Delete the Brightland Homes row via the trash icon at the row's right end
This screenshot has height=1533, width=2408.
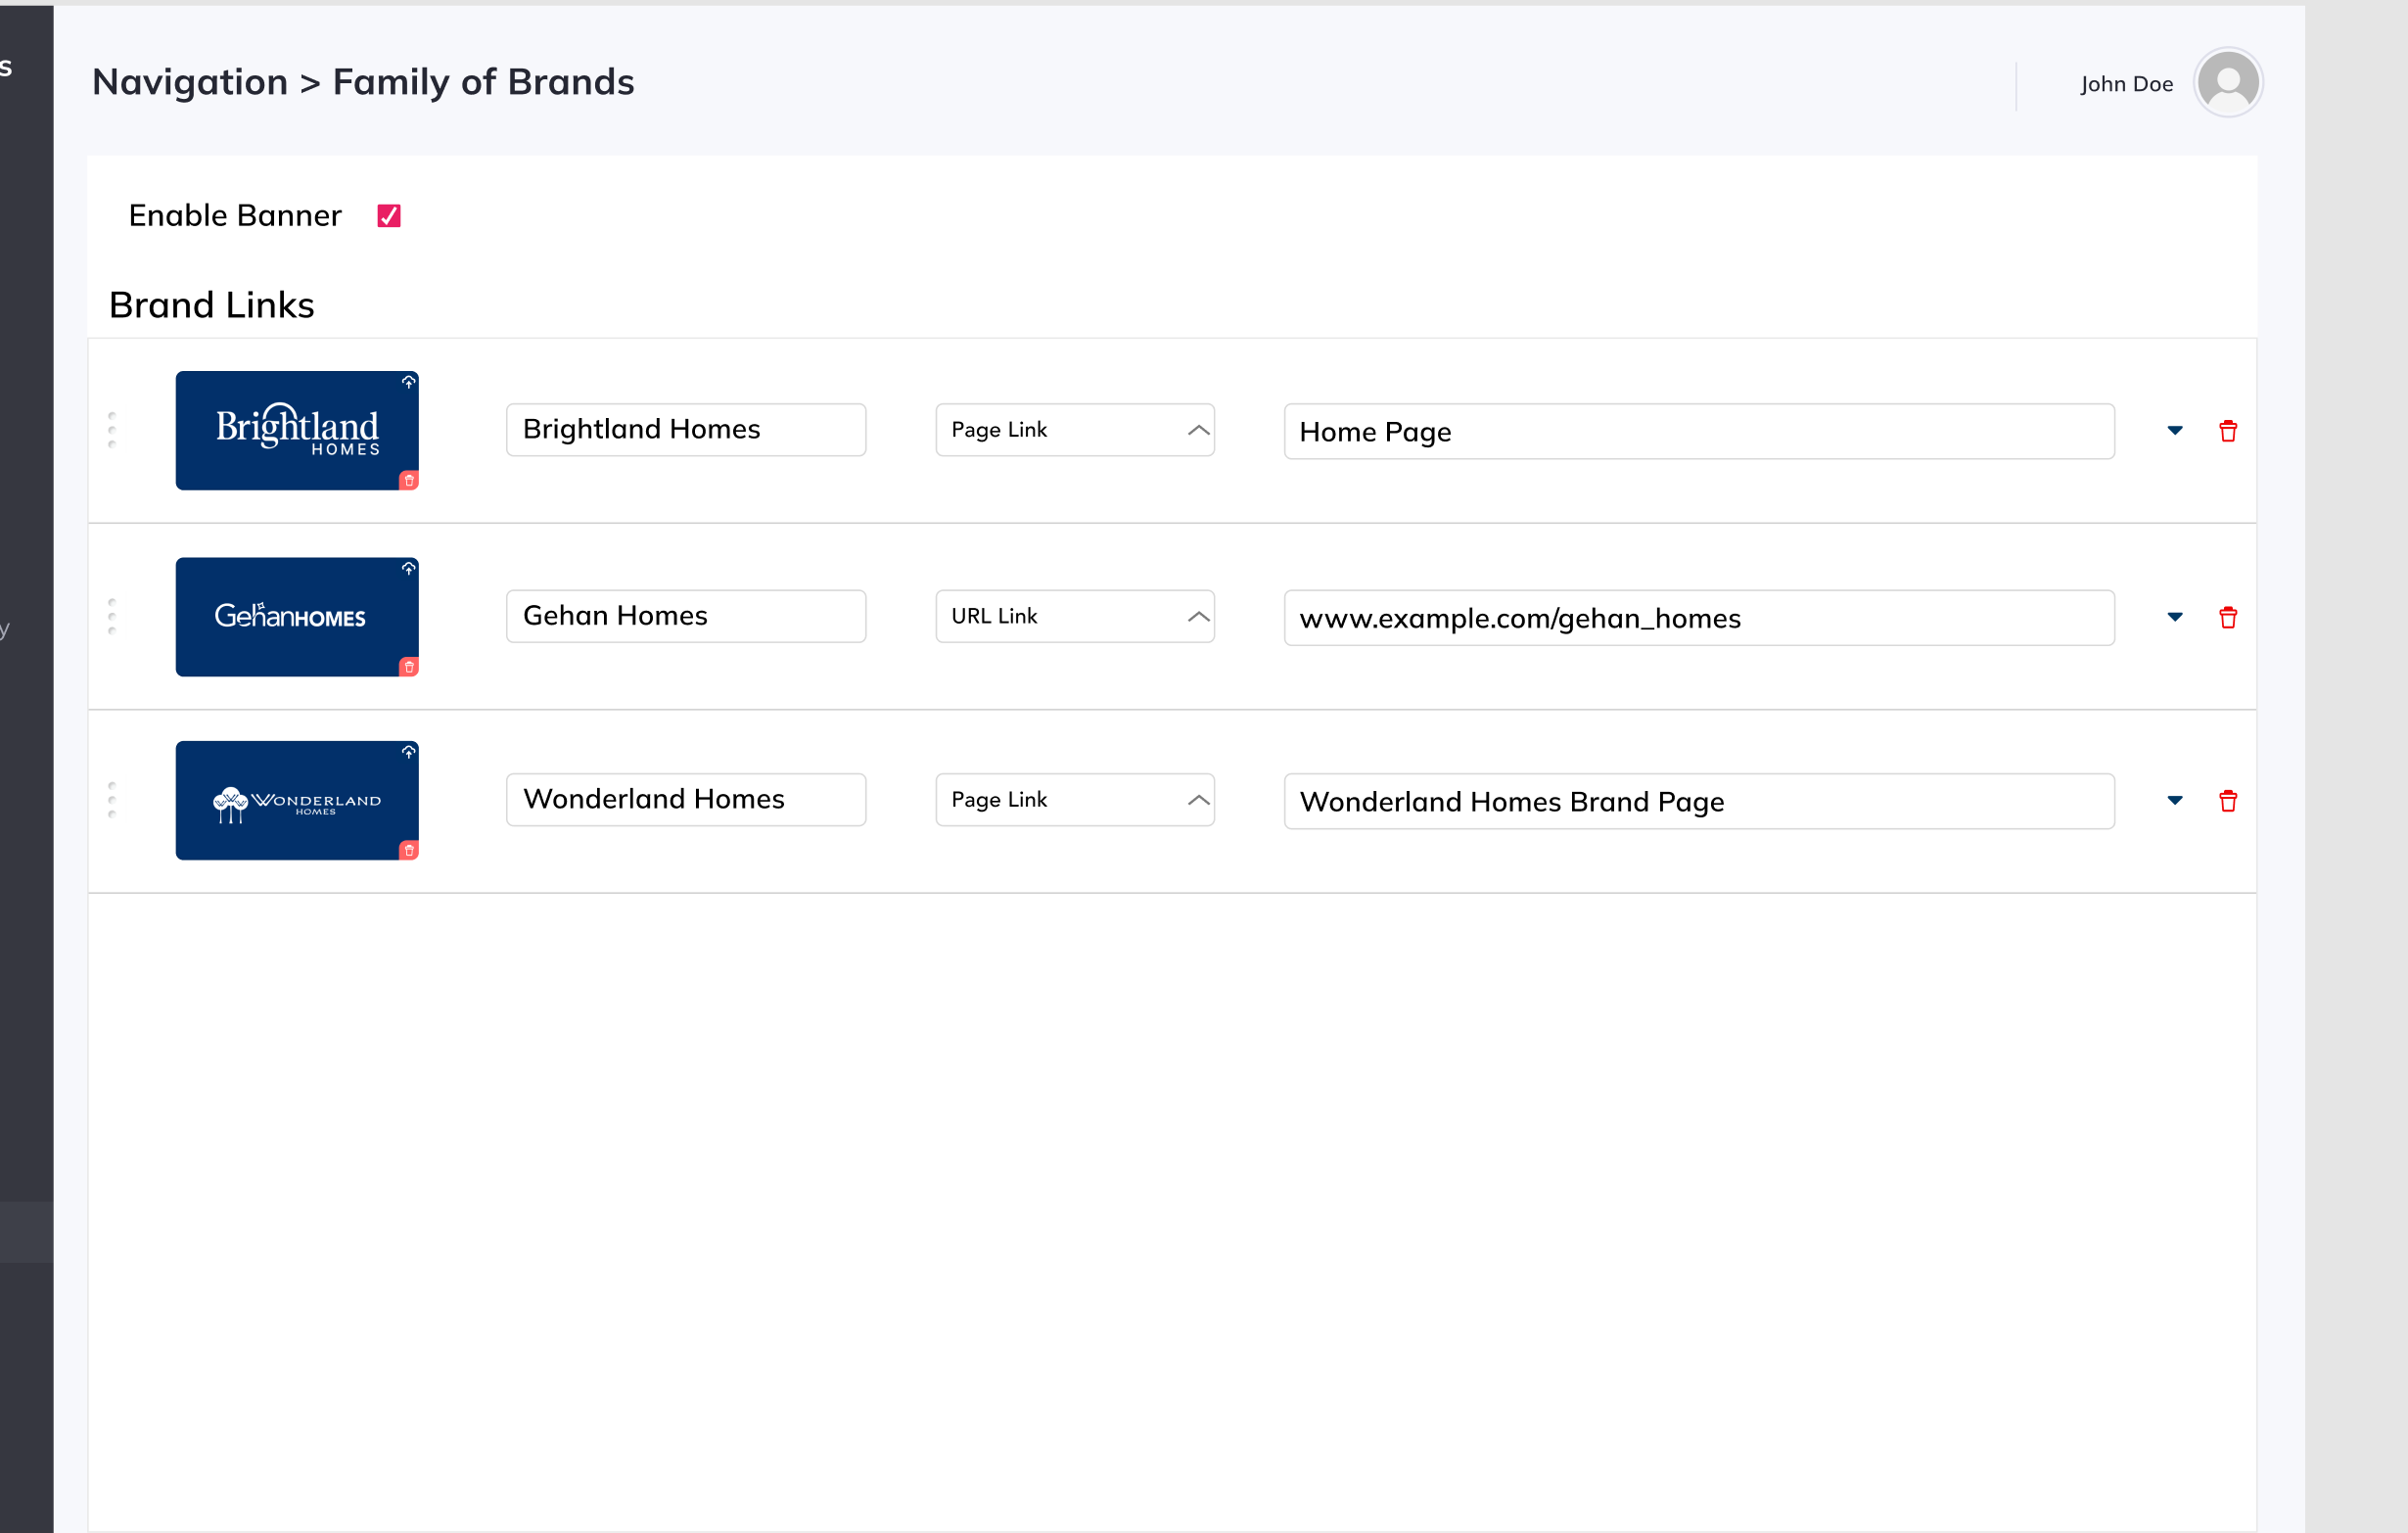click(x=2227, y=431)
